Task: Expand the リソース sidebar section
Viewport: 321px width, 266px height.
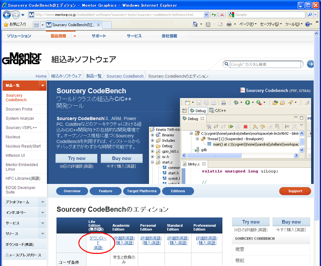Action: tap(42, 234)
